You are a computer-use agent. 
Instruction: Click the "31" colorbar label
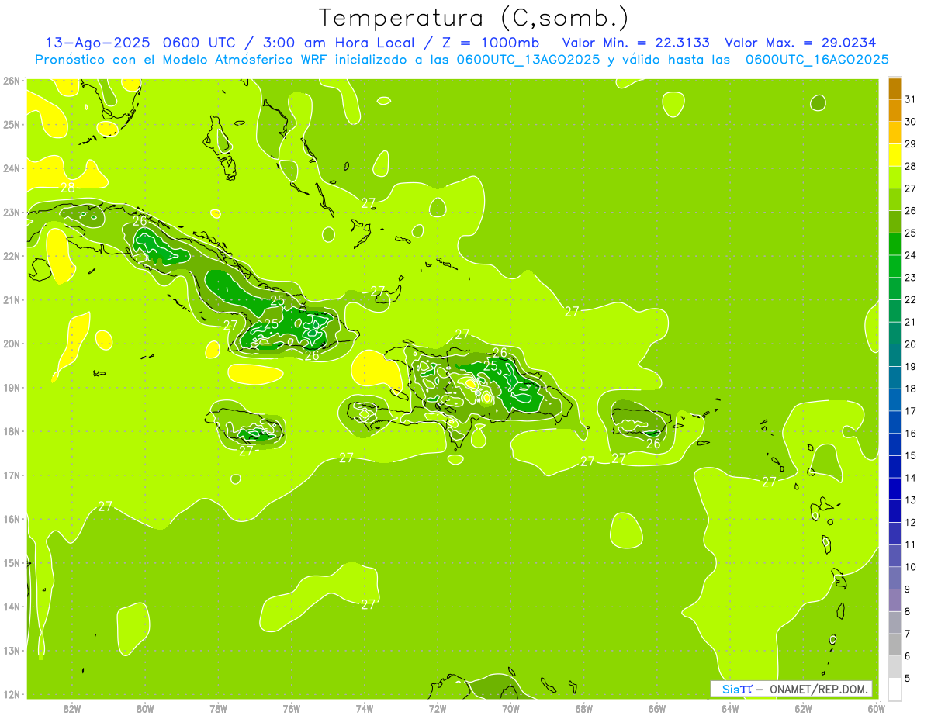tap(911, 99)
